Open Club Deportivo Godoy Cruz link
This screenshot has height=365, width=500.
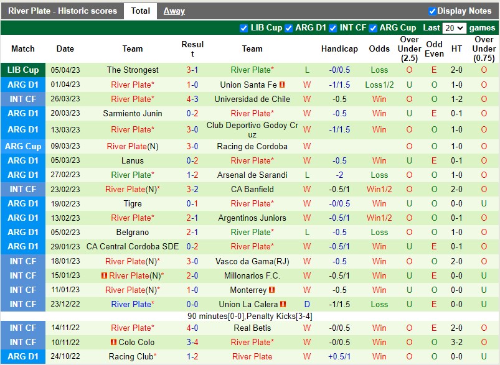pyautogui.click(x=252, y=129)
